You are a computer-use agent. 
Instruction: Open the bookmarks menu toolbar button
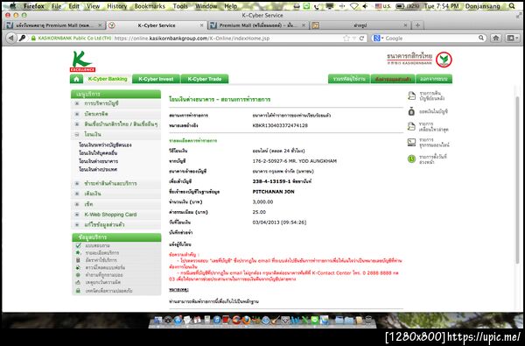pyautogui.click(x=512, y=39)
